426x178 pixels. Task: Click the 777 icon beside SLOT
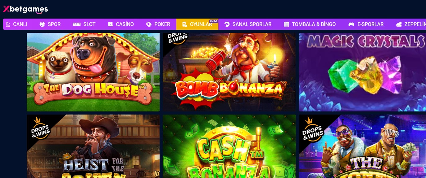(x=77, y=24)
